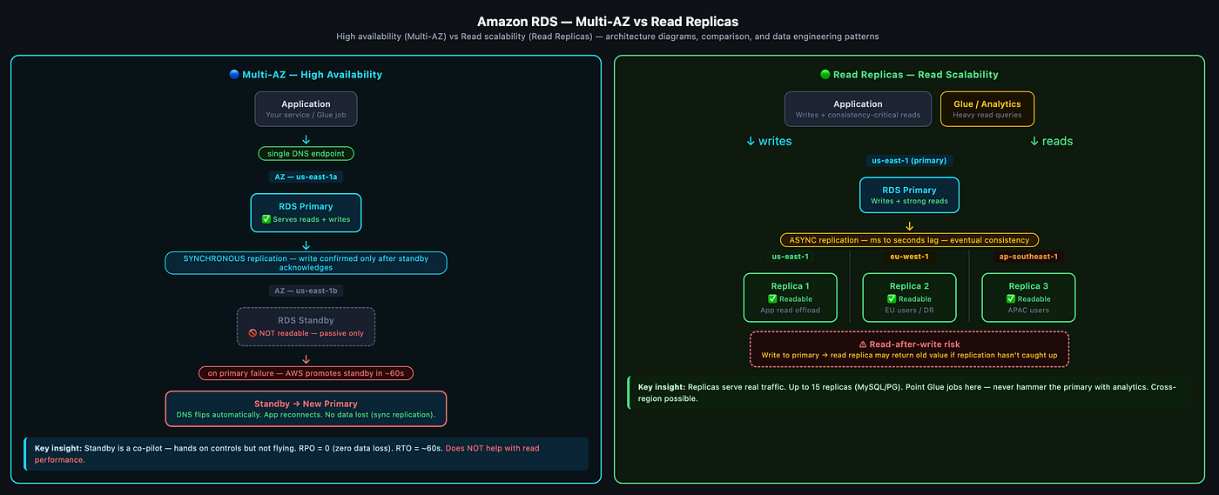Click the 'us-east-1' label above Replica 1

(x=790, y=257)
